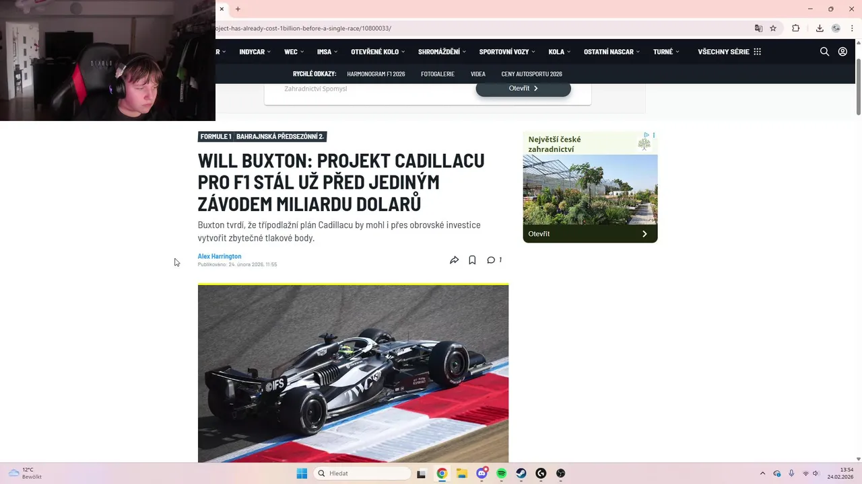Open author Alex Harrington's profile
The width and height of the screenshot is (862, 484).
(220, 256)
